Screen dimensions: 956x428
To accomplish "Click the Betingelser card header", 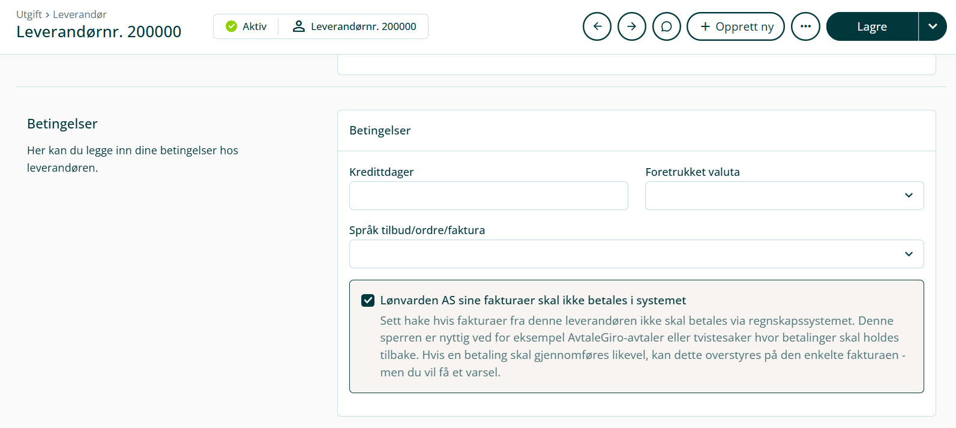I will [x=380, y=130].
